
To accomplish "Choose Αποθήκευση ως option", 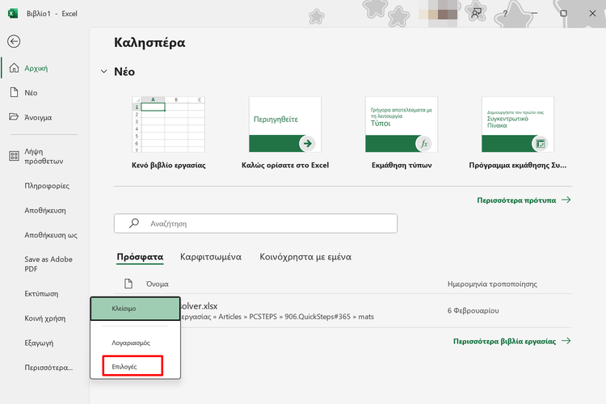I will pyautogui.click(x=51, y=235).
